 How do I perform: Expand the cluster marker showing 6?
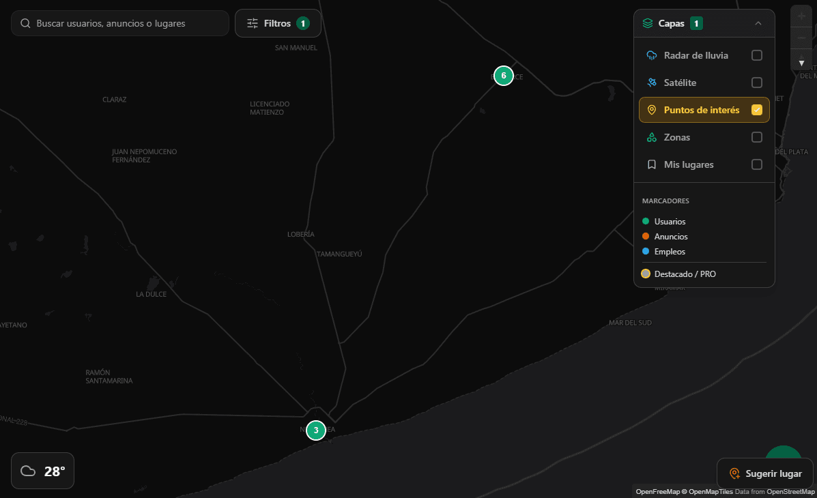pos(503,75)
